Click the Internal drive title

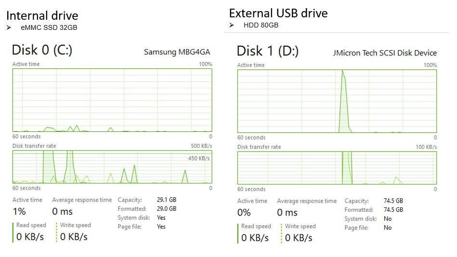[42, 16]
